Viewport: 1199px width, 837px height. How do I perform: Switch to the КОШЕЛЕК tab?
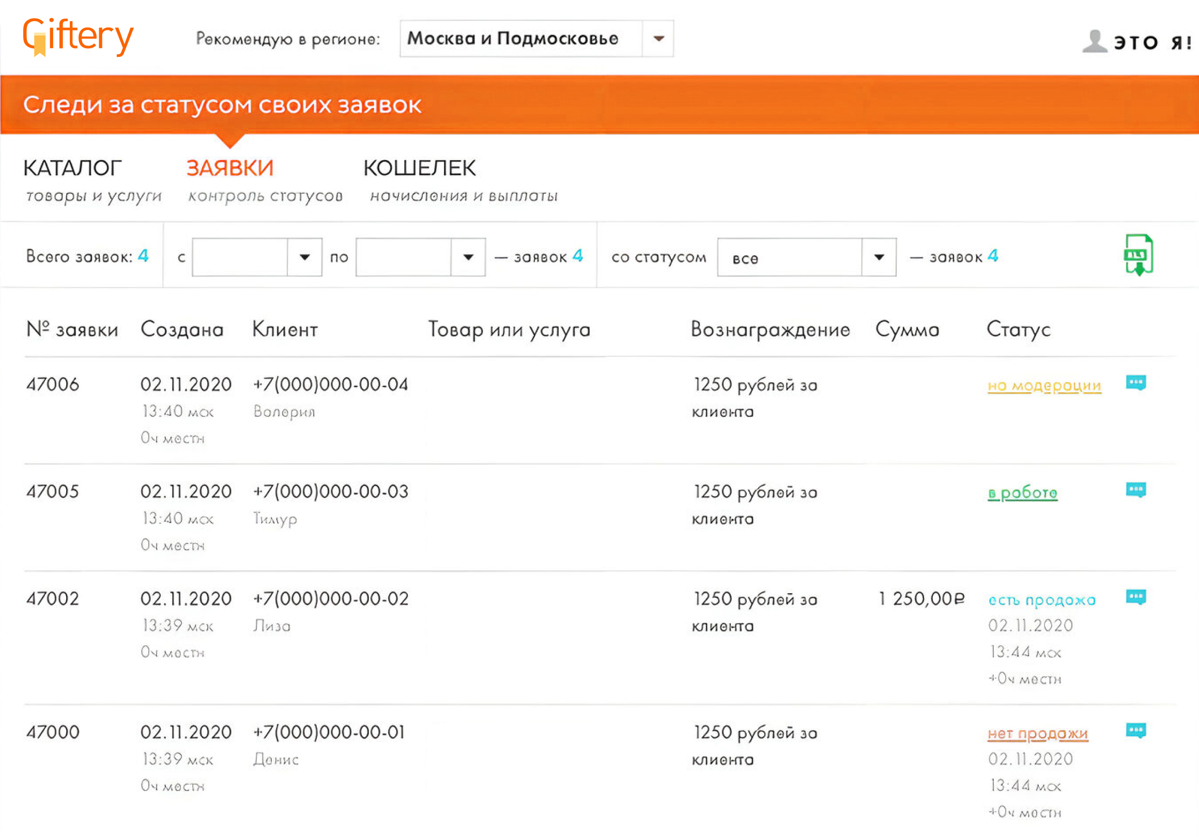(419, 168)
